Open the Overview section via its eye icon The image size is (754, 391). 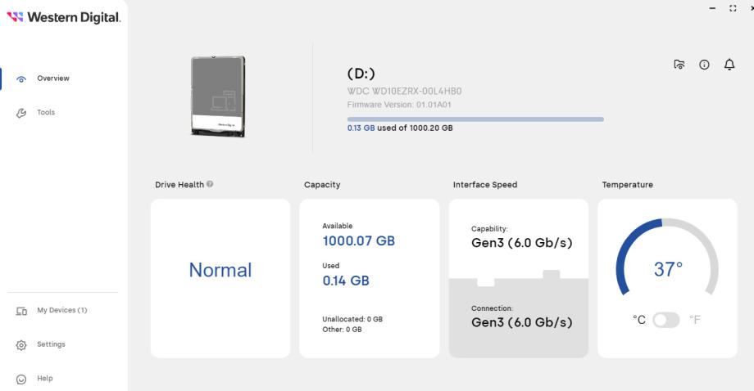pos(21,79)
